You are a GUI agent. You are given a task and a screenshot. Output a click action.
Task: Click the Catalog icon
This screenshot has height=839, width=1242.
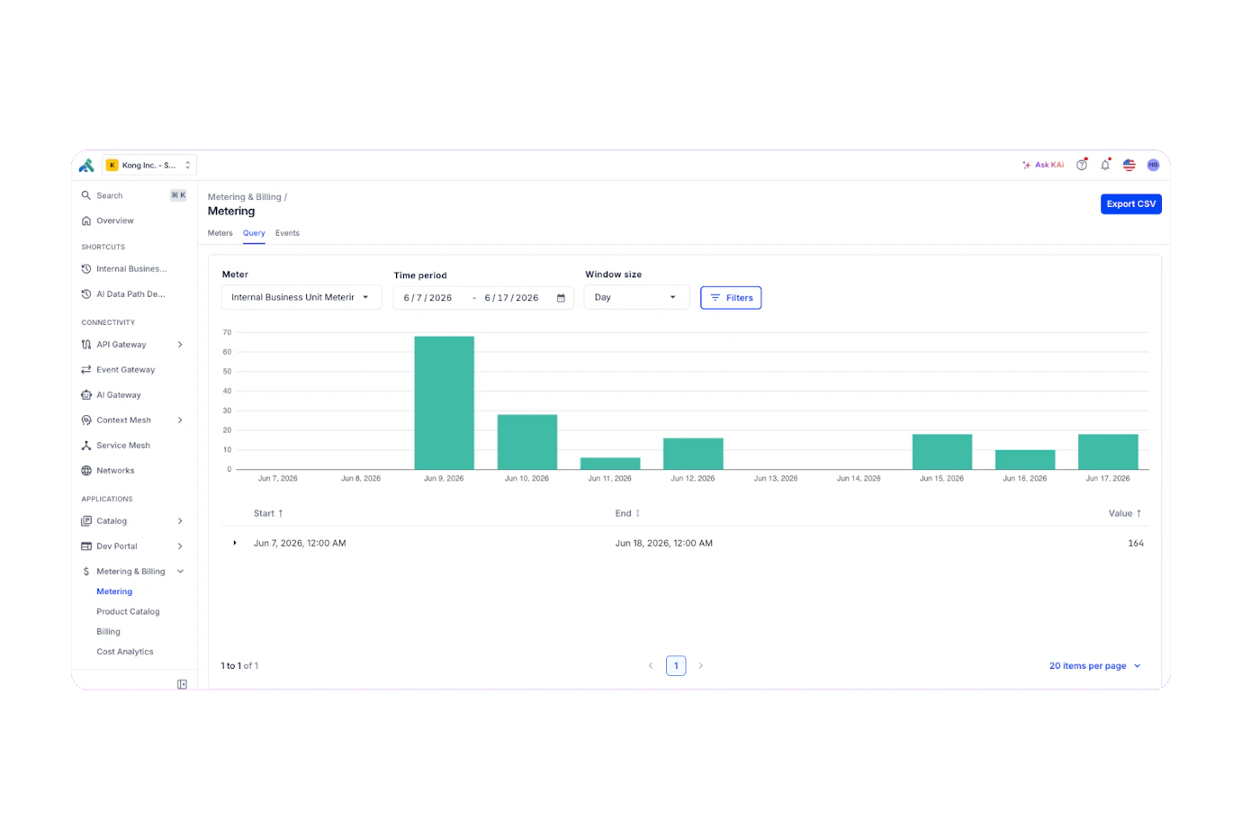pyautogui.click(x=86, y=521)
